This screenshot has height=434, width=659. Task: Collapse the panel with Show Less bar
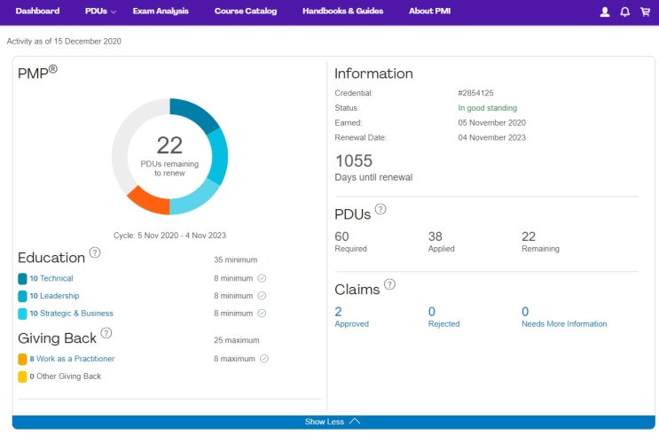click(x=333, y=422)
